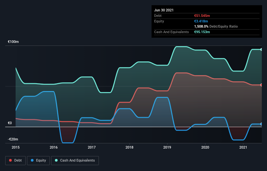Toggle Cash And Equivalents legend button

(x=75, y=161)
